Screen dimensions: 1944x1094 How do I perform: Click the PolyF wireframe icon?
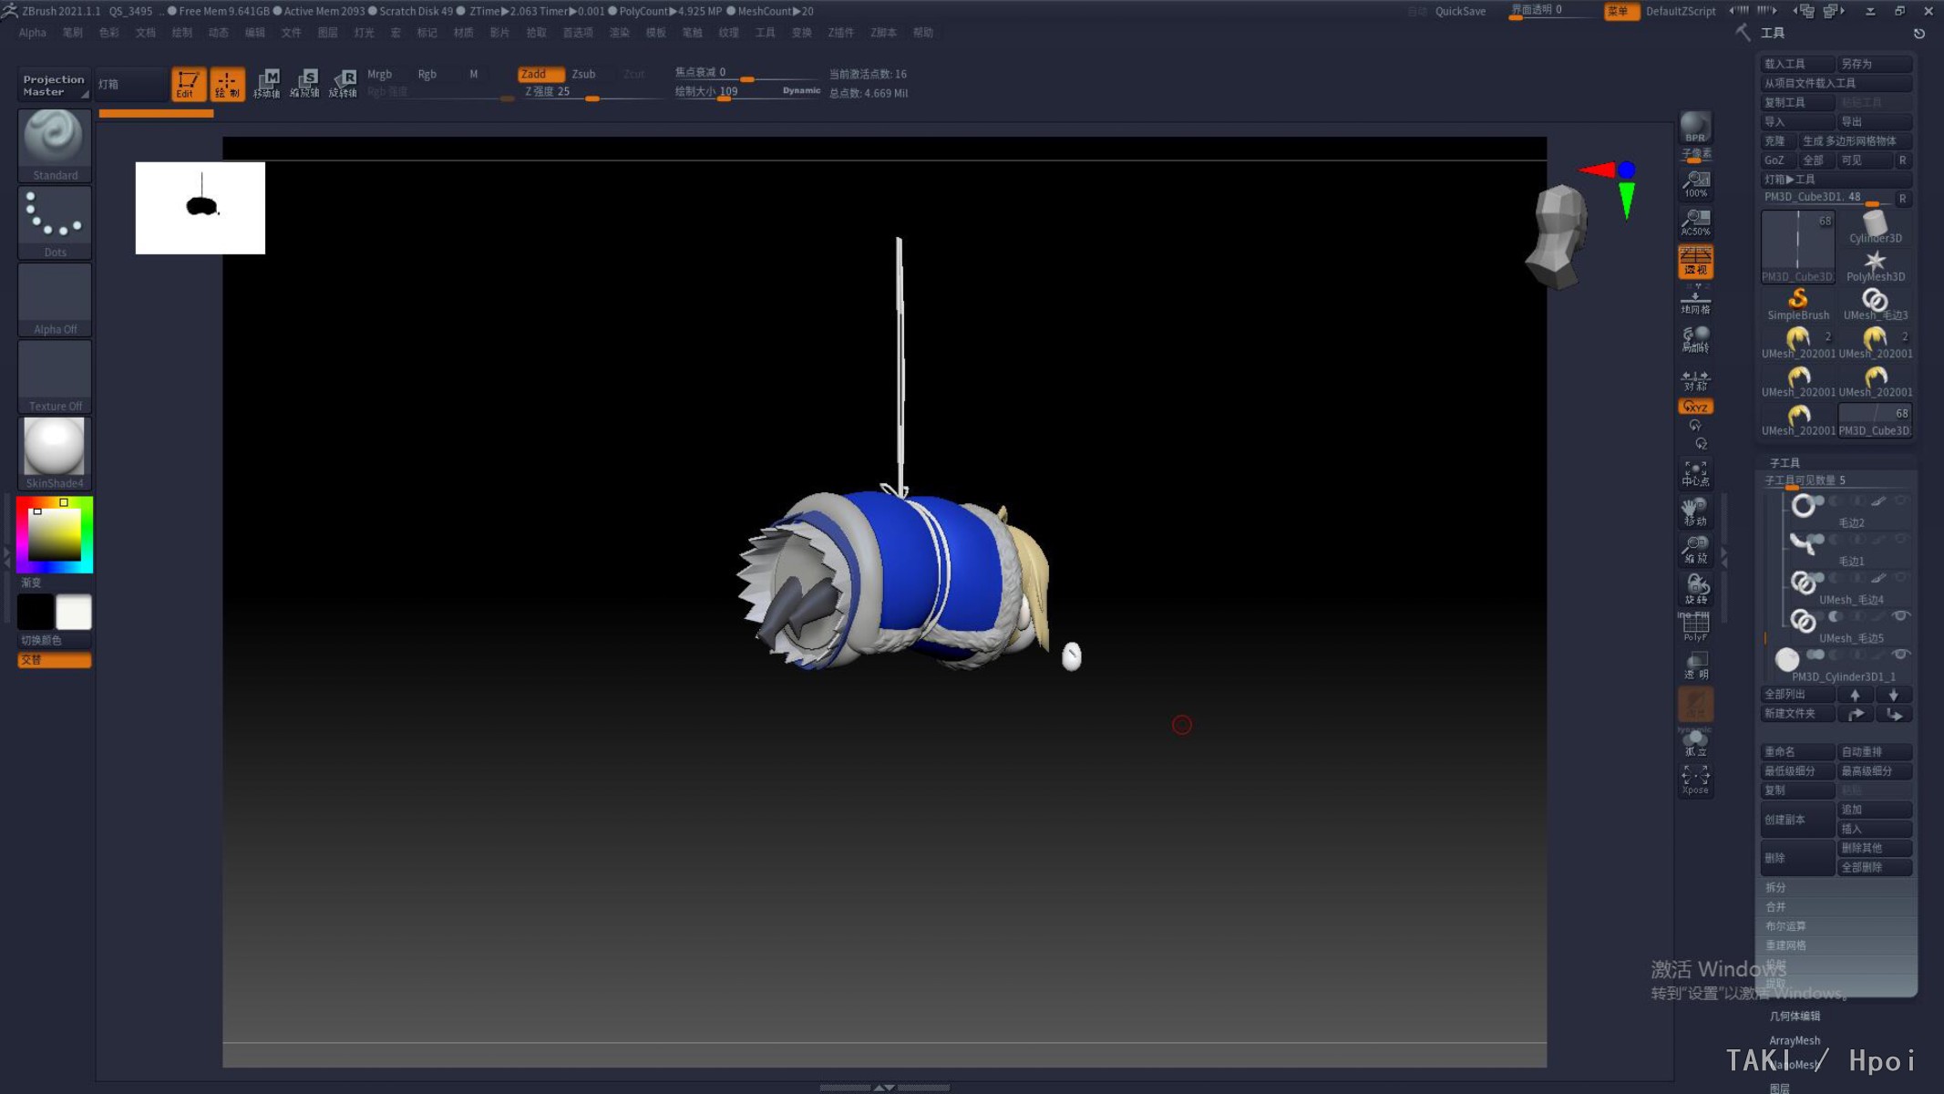click(x=1695, y=627)
